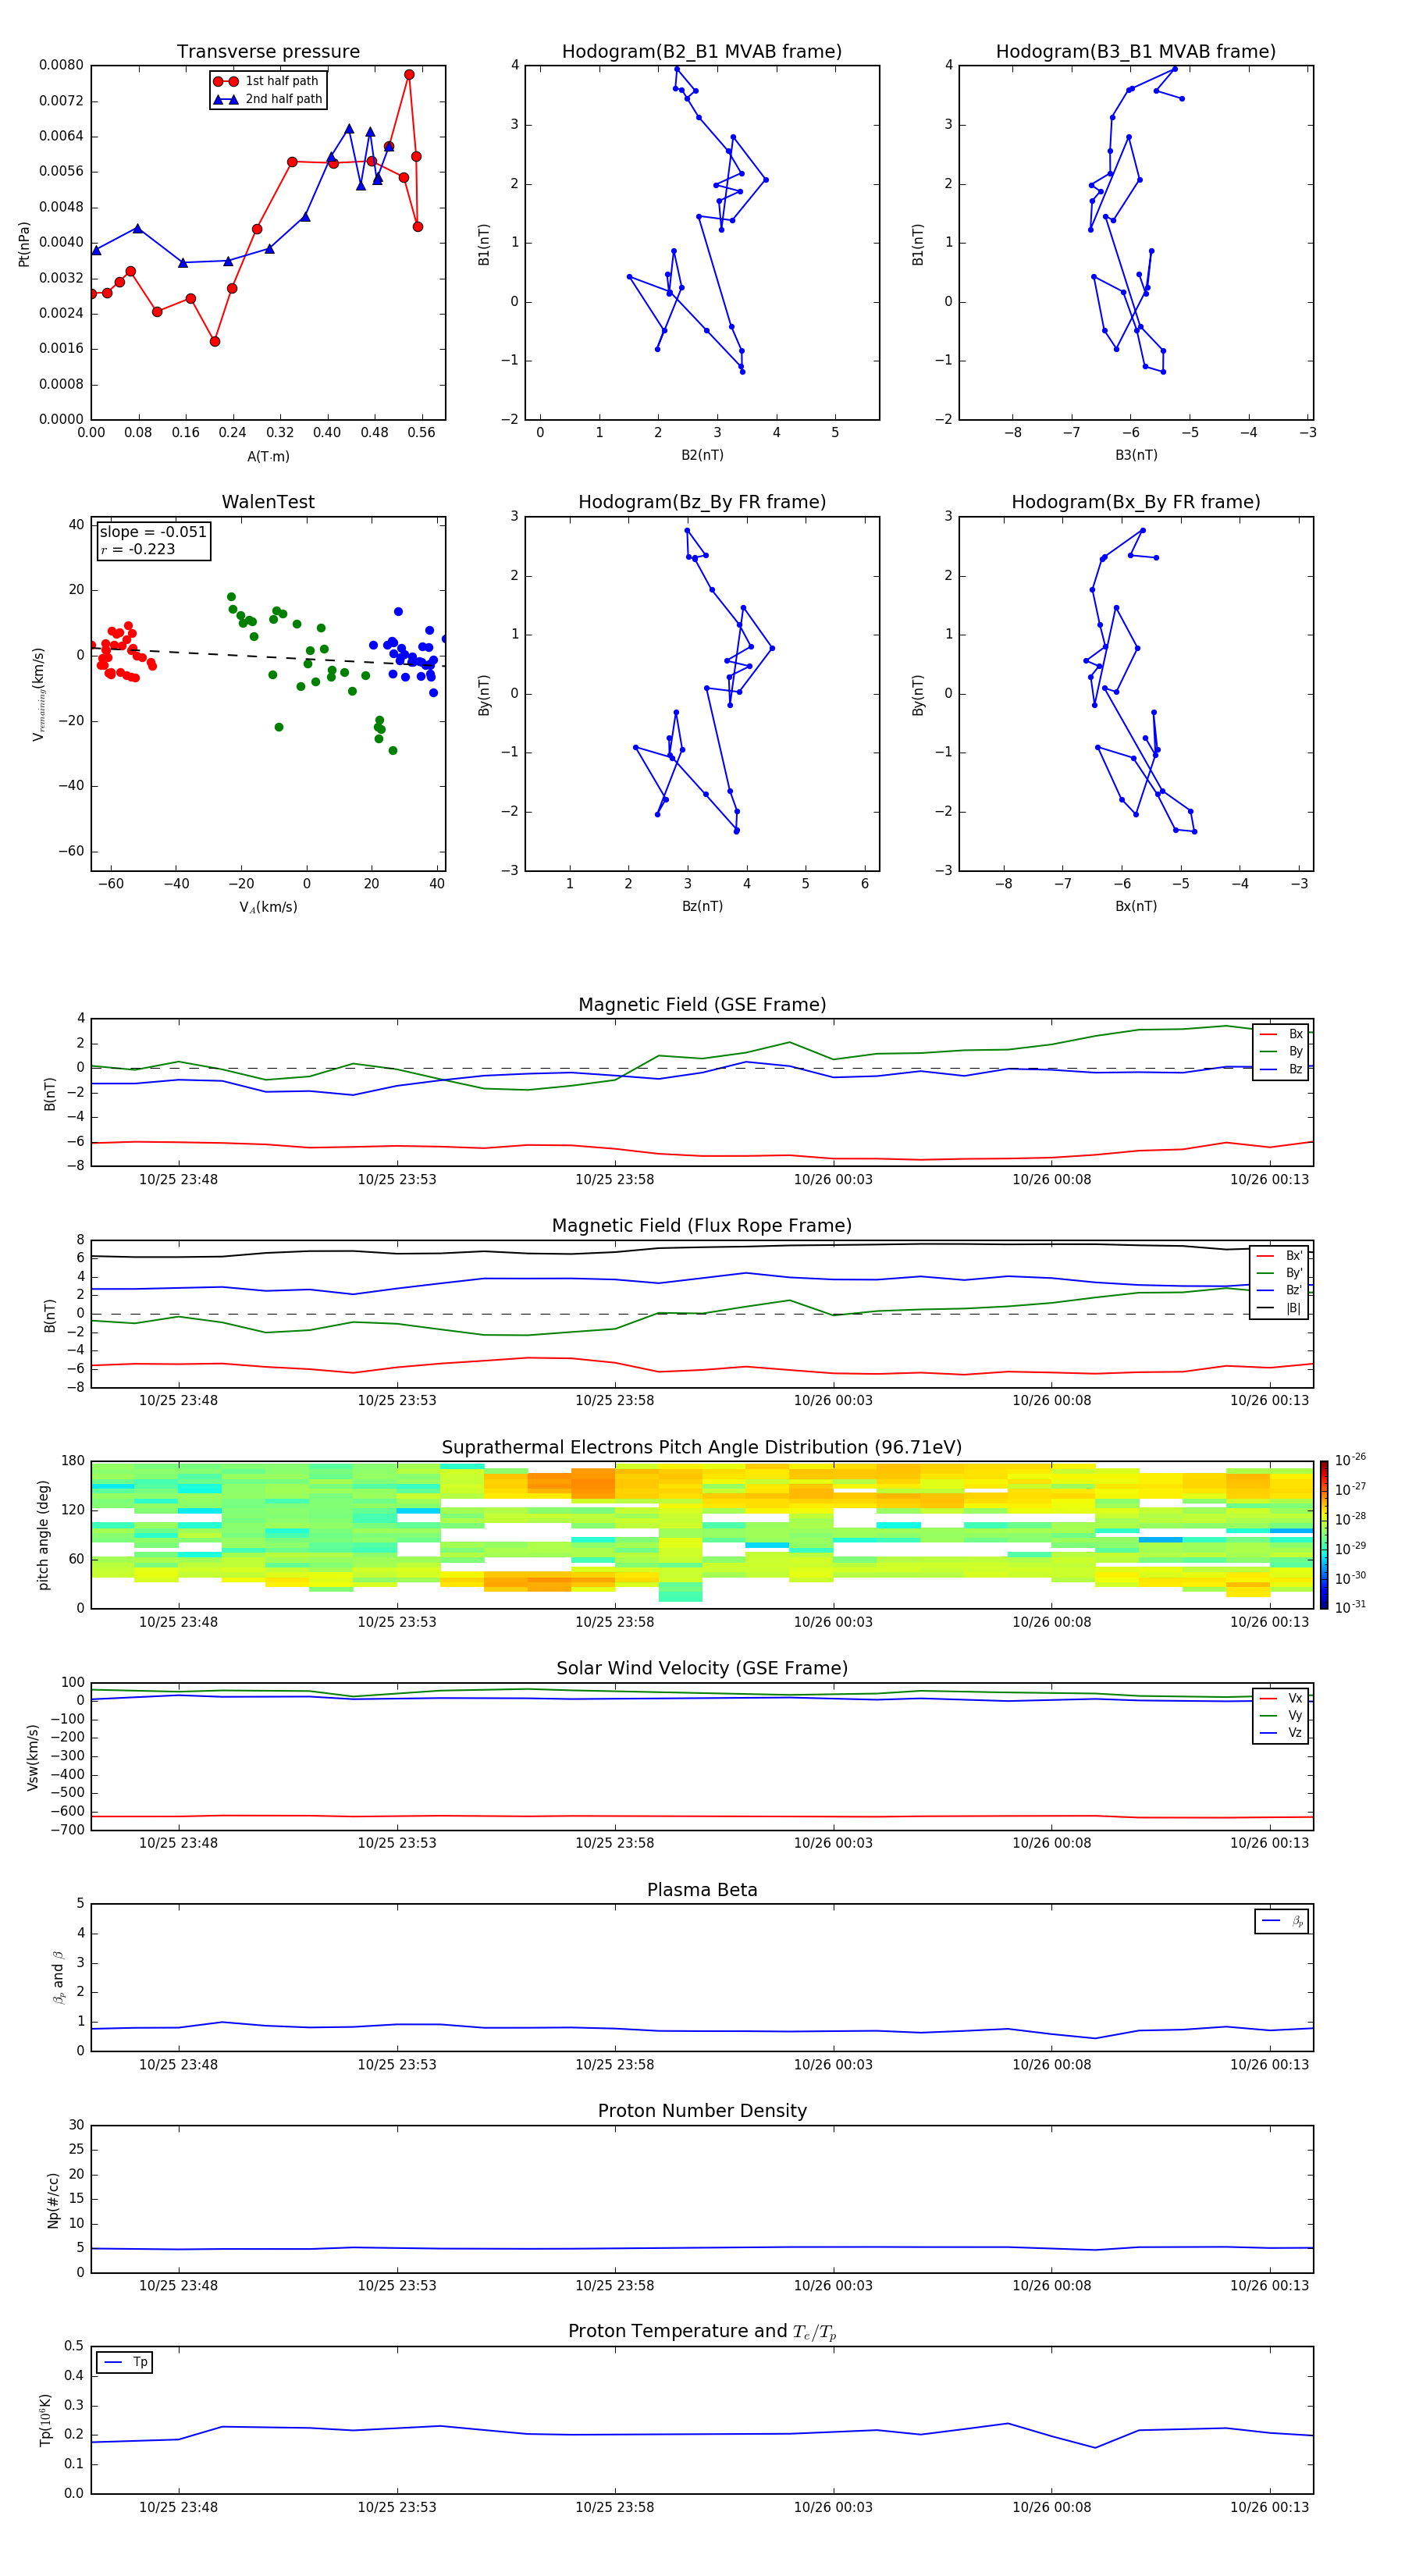Screen dimensions: 1405x2576
Task: Select the "Vy" velocity legend entry
Action: [x=1281, y=1715]
